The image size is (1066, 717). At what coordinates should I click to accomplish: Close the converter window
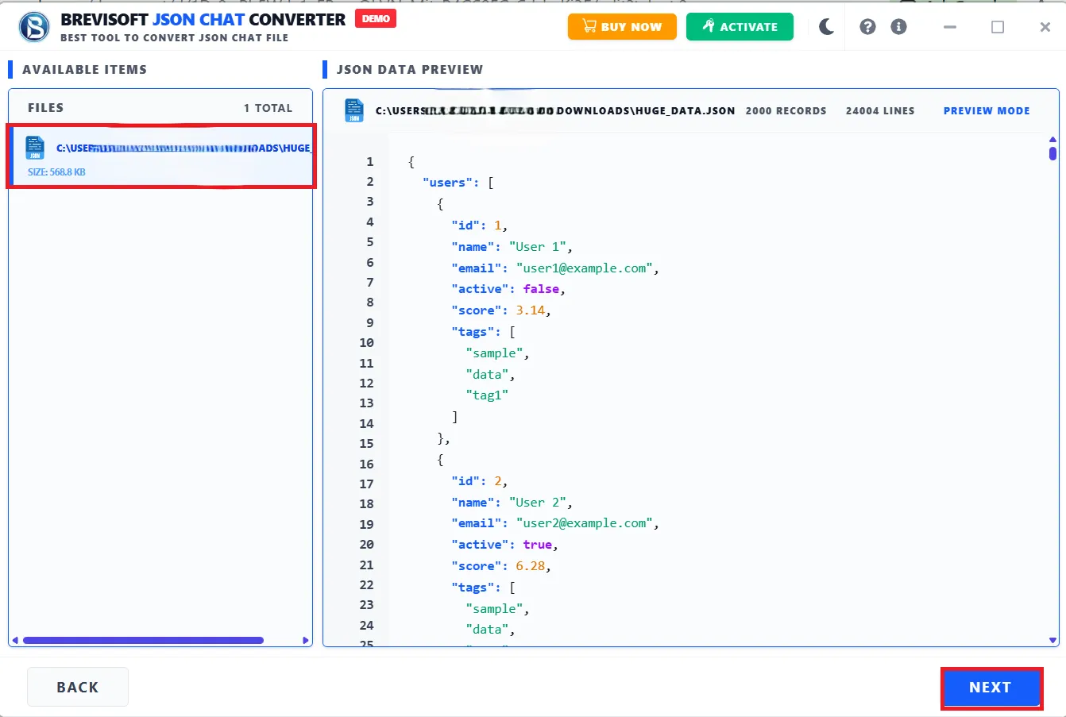(1045, 27)
